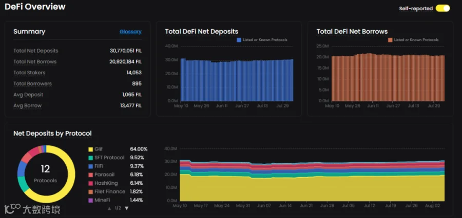Click the FilFi blue legend swatch

point(91,167)
